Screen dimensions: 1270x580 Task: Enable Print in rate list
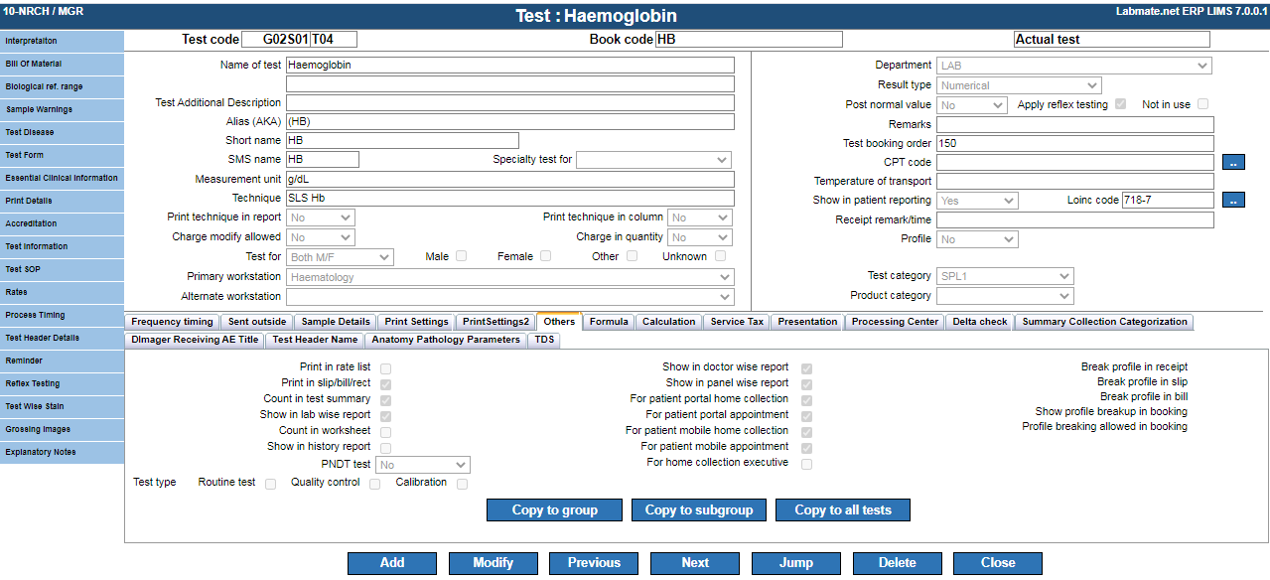[x=385, y=368]
